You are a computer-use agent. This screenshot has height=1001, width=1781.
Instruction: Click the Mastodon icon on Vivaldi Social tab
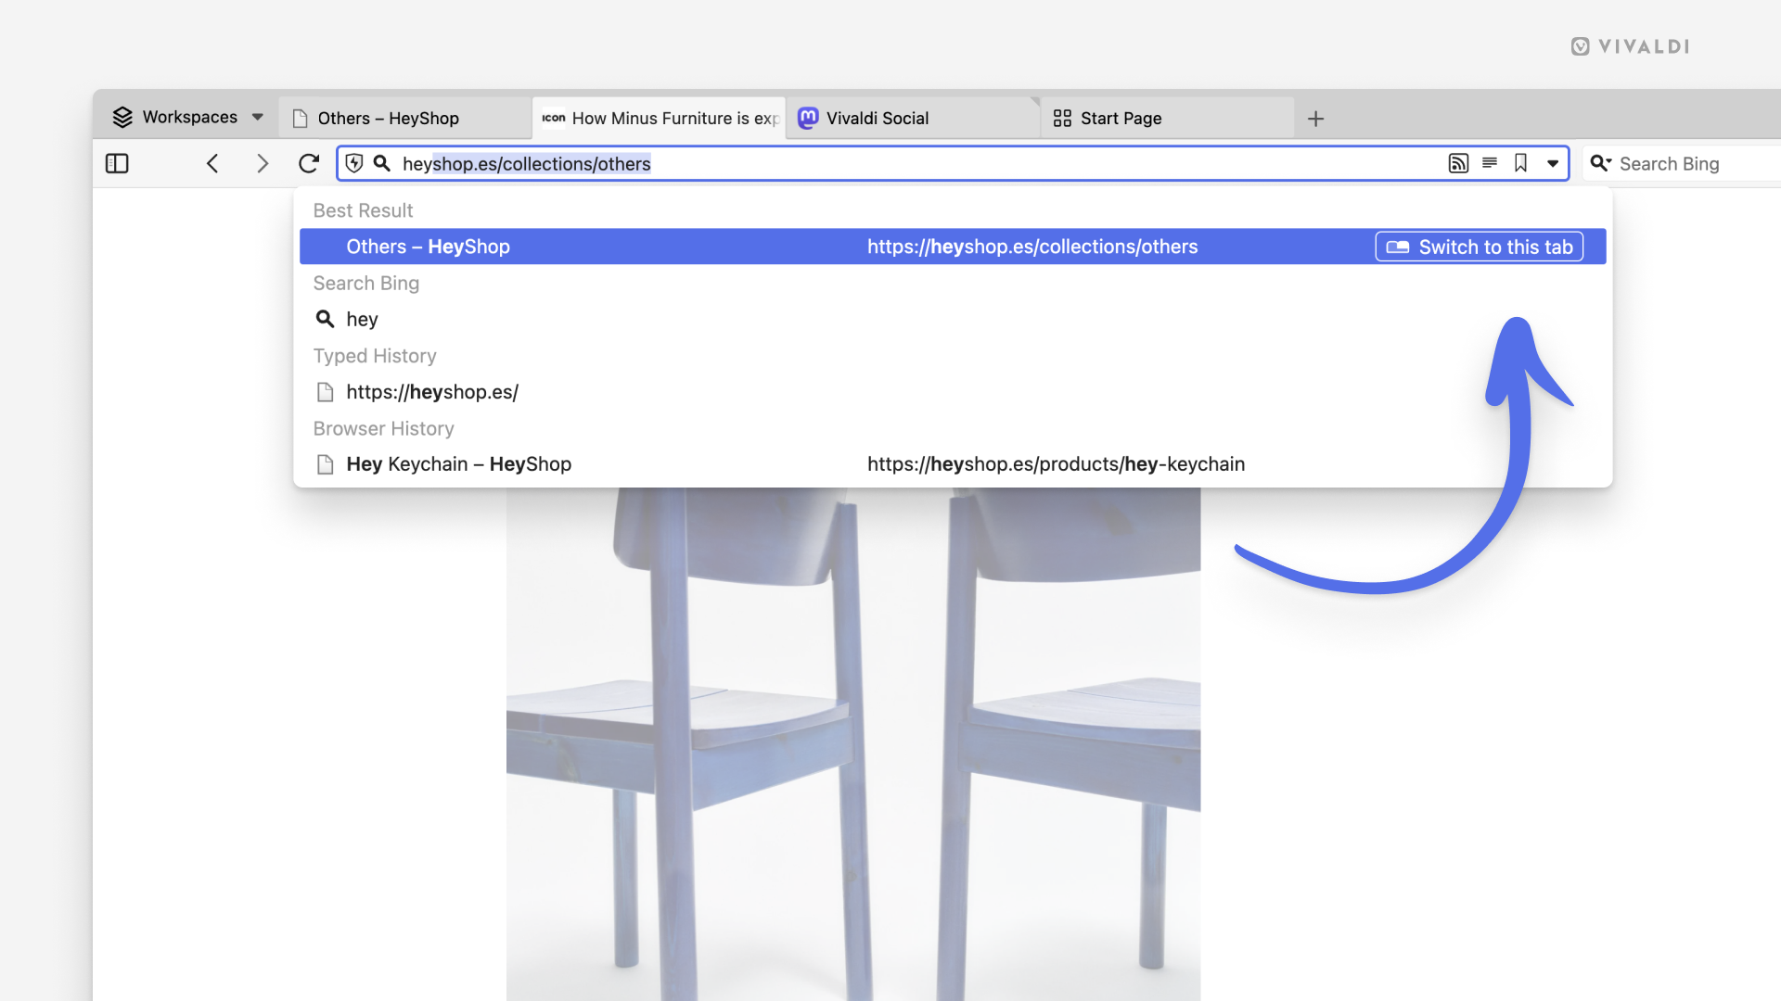[x=806, y=116]
